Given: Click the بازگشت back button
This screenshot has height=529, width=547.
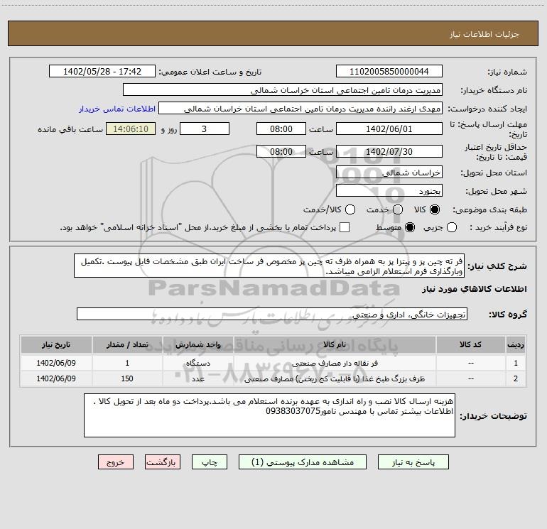Looking at the screenshot, I should pos(163,462).
